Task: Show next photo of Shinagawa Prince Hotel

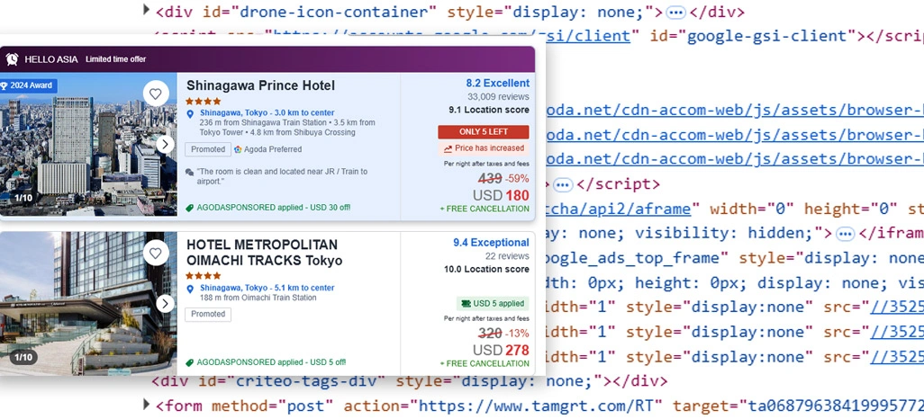Action: (166, 144)
